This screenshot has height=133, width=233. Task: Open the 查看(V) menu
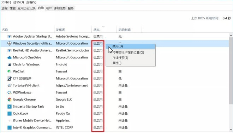[x=31, y=2]
